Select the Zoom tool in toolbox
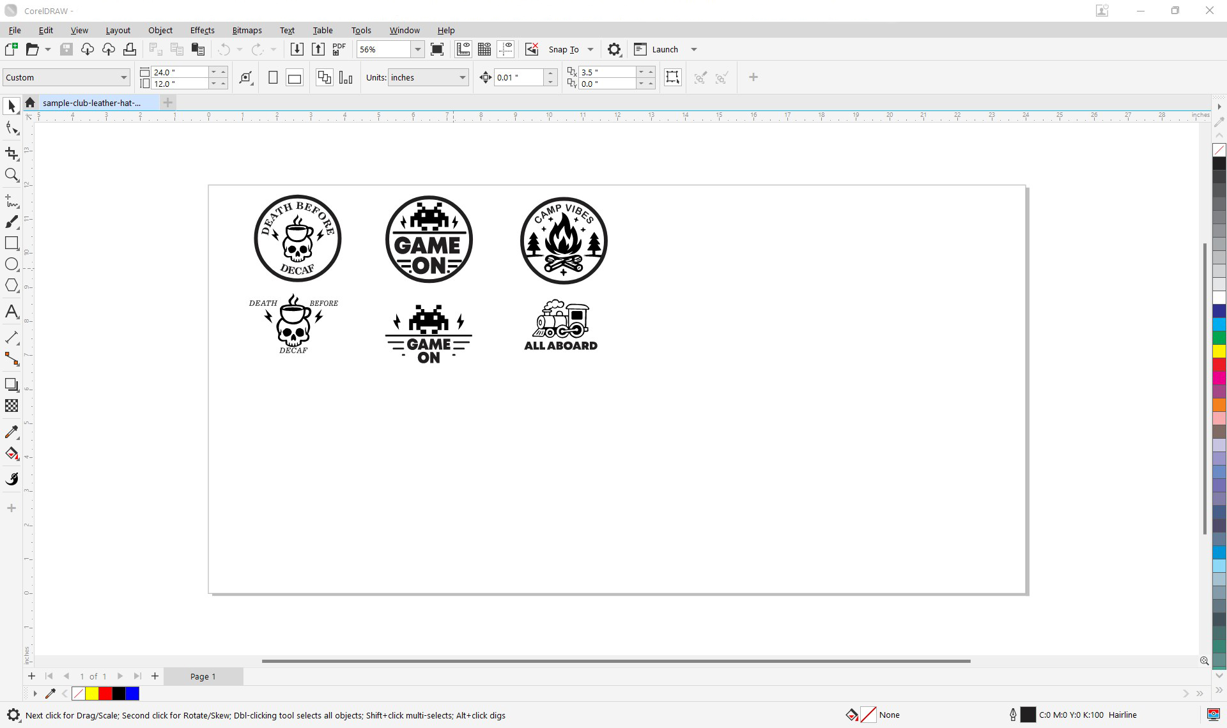This screenshot has width=1227, height=728. point(12,175)
